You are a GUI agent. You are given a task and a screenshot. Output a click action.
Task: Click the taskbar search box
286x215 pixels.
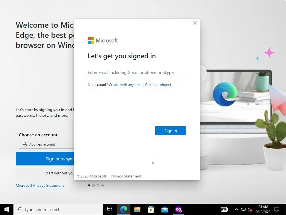click(x=58, y=209)
